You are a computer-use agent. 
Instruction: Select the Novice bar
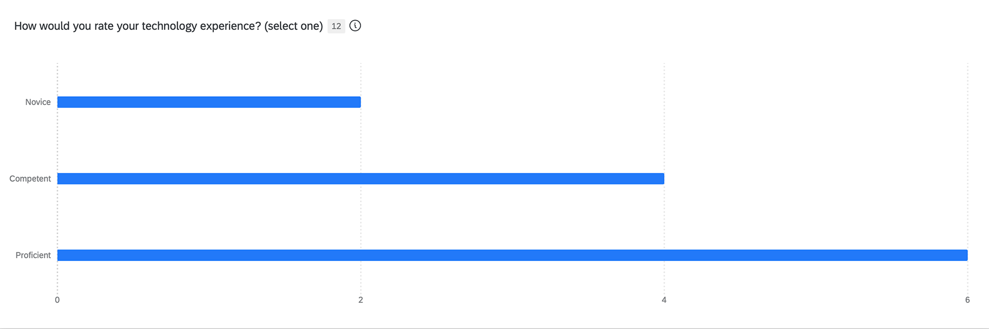[209, 102]
